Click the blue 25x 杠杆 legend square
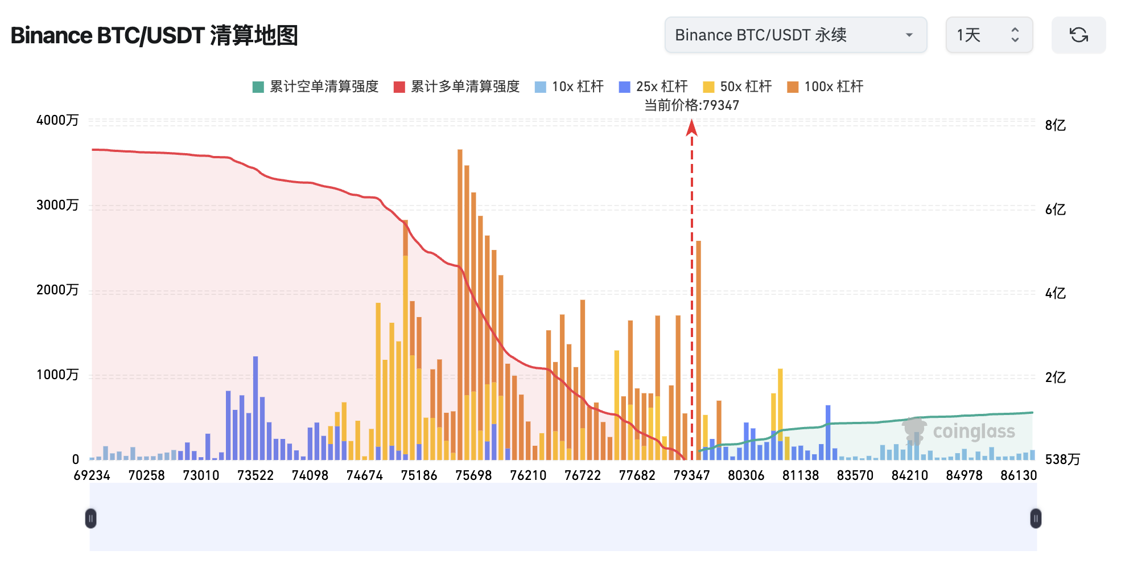1121x575 pixels. click(x=624, y=87)
